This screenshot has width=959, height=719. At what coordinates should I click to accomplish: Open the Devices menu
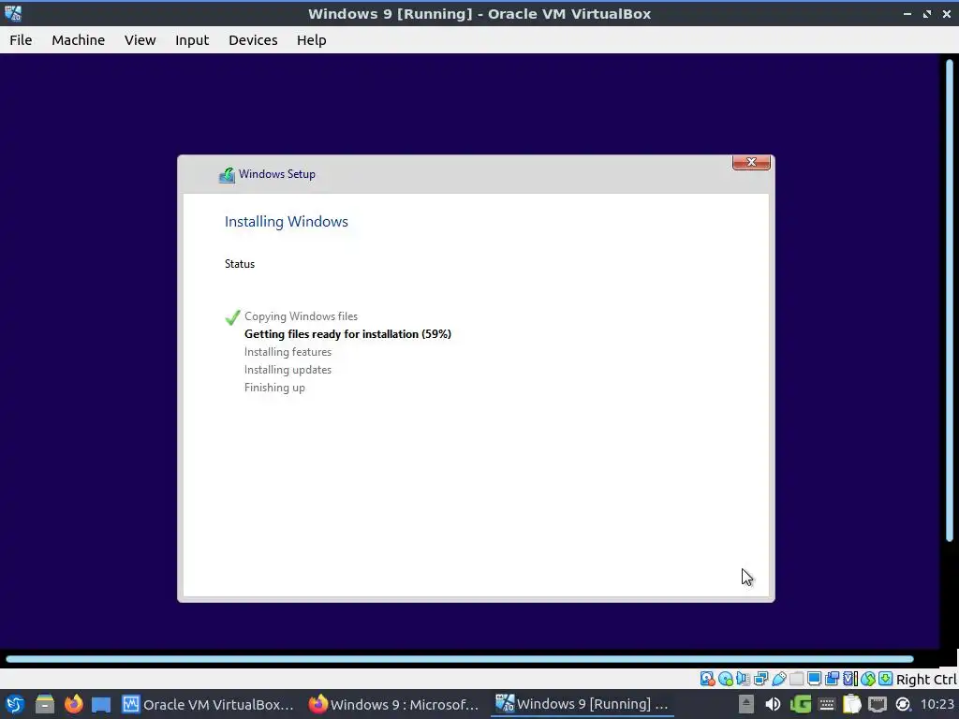pos(253,39)
